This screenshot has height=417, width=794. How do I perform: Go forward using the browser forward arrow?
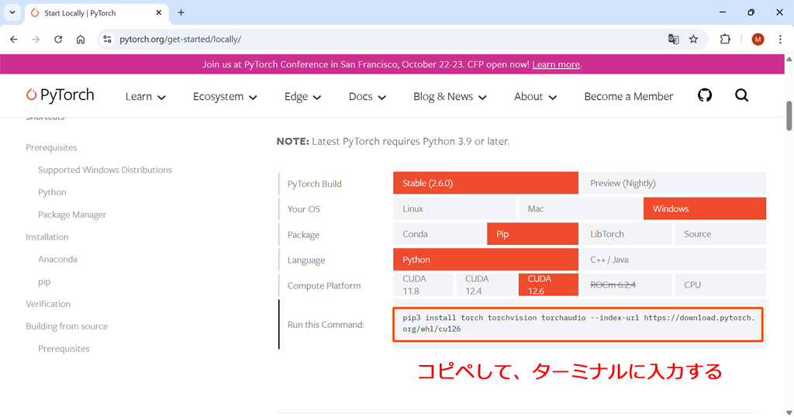[x=36, y=39]
